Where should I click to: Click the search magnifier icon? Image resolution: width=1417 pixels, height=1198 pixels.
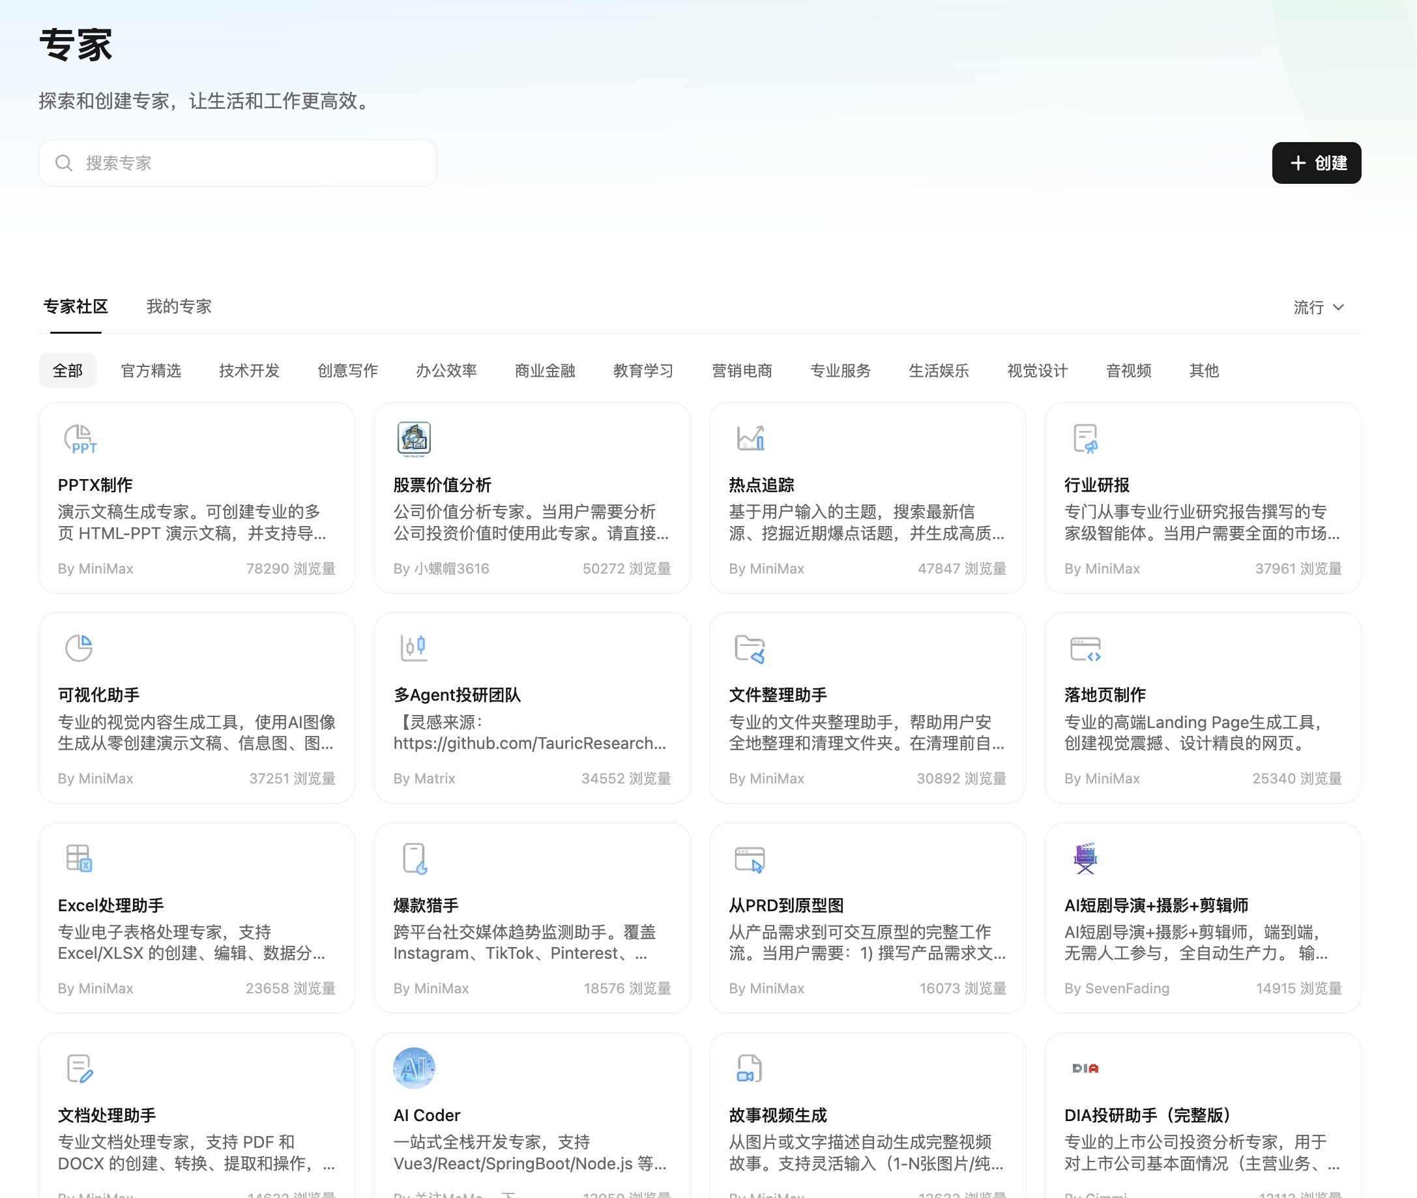pyautogui.click(x=64, y=162)
